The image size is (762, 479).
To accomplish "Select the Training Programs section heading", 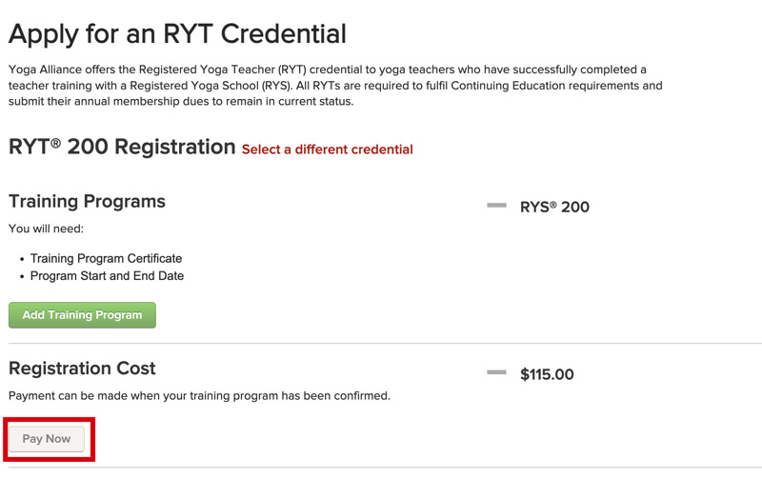I will click(x=87, y=202).
